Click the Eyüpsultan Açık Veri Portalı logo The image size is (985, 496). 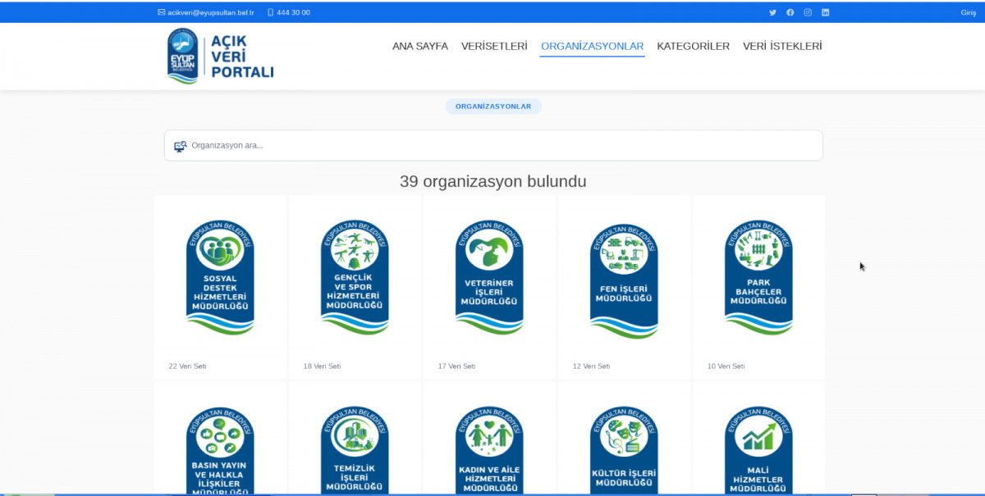click(220, 57)
